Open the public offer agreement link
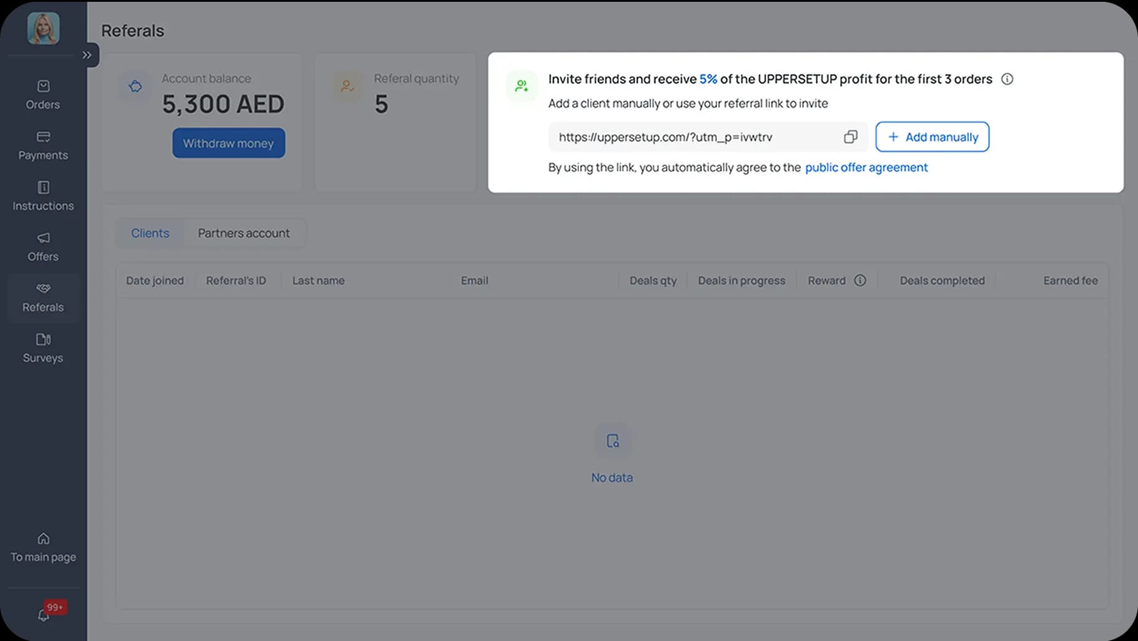 coord(866,167)
